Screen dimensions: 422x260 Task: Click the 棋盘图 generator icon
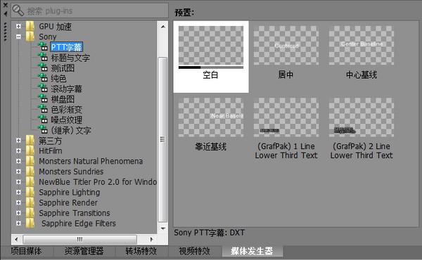[43, 98]
